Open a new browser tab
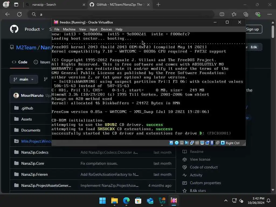This screenshot has height=207, width=276. point(158,5)
